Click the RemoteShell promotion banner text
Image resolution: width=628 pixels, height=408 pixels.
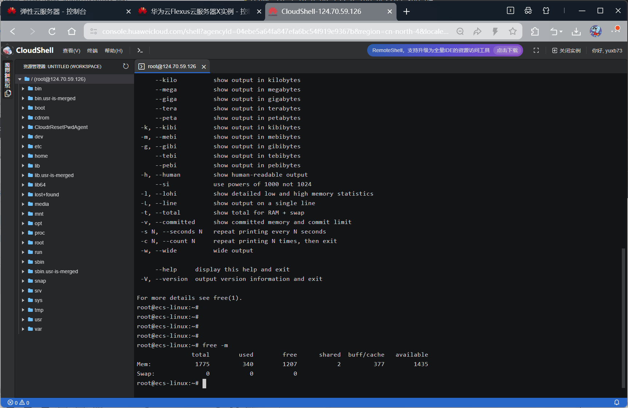431,50
